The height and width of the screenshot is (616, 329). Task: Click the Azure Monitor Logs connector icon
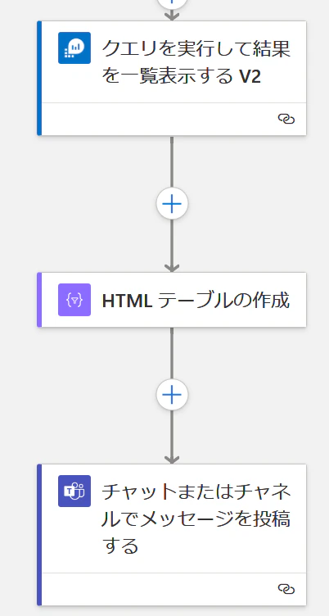pos(74,48)
